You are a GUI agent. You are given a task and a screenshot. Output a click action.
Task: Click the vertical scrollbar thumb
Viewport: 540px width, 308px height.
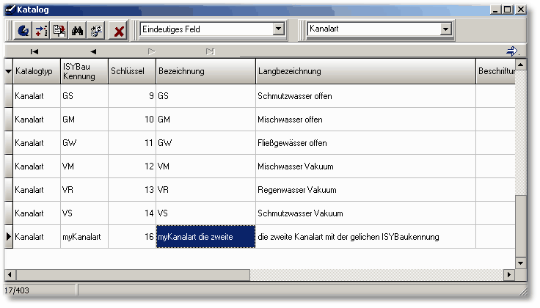(x=520, y=226)
